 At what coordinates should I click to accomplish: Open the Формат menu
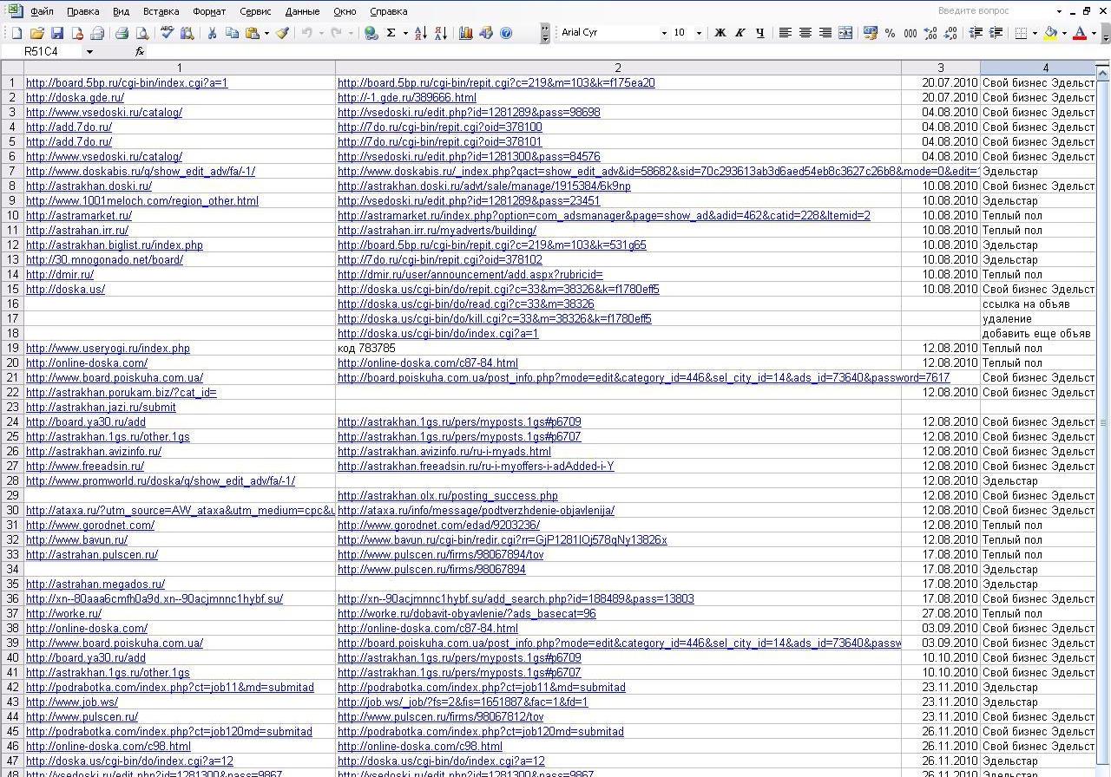pyautogui.click(x=209, y=11)
